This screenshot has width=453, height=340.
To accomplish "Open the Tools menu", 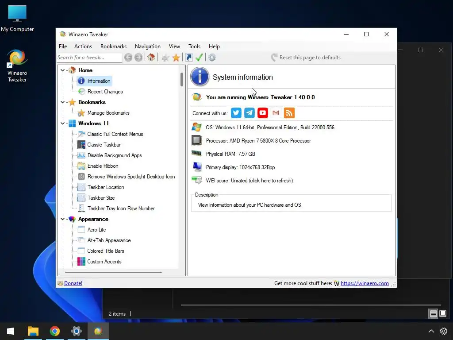I will click(195, 46).
